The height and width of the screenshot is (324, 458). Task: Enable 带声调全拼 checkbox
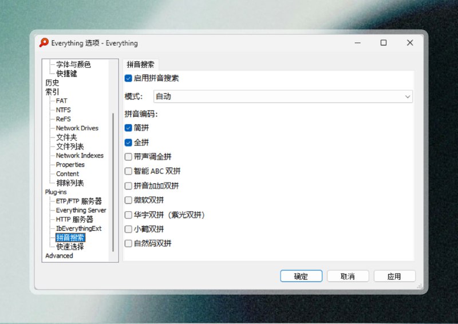[128, 157]
